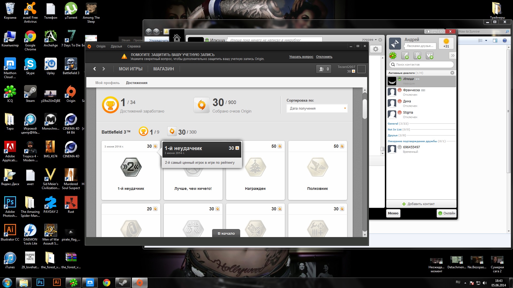Click the ICQ green flower logo icon
513x288 pixels.
click(x=393, y=56)
